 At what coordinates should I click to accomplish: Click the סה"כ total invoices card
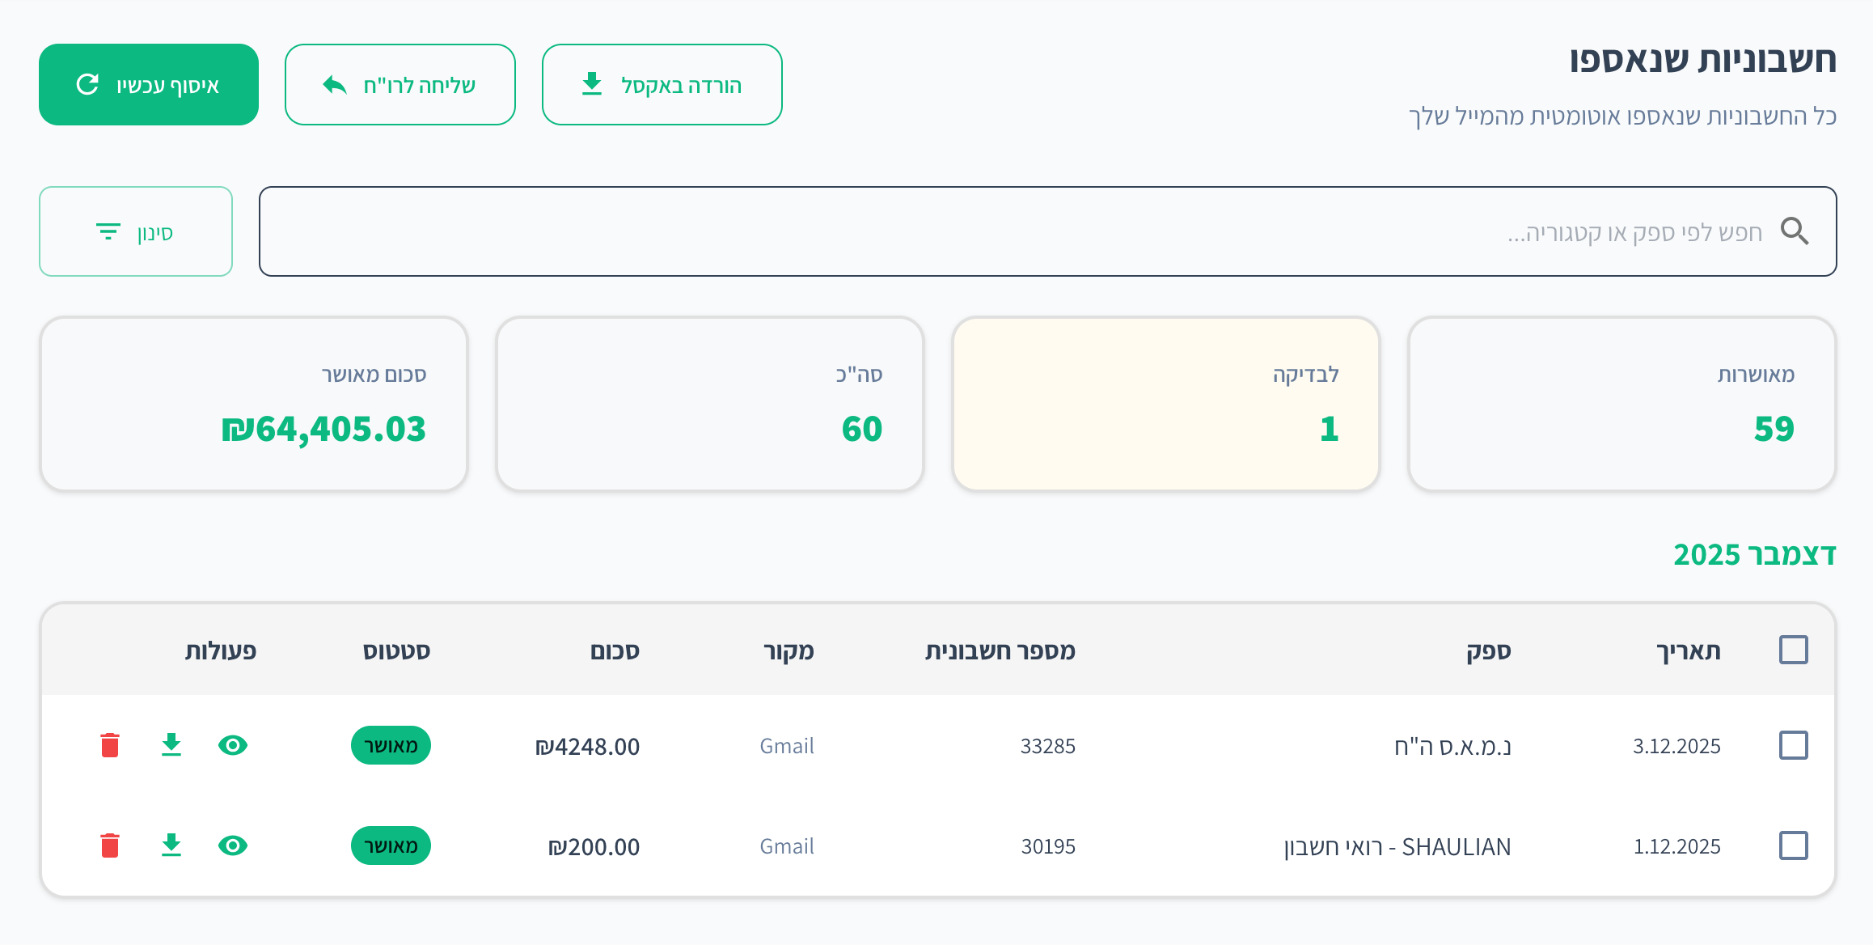710,404
